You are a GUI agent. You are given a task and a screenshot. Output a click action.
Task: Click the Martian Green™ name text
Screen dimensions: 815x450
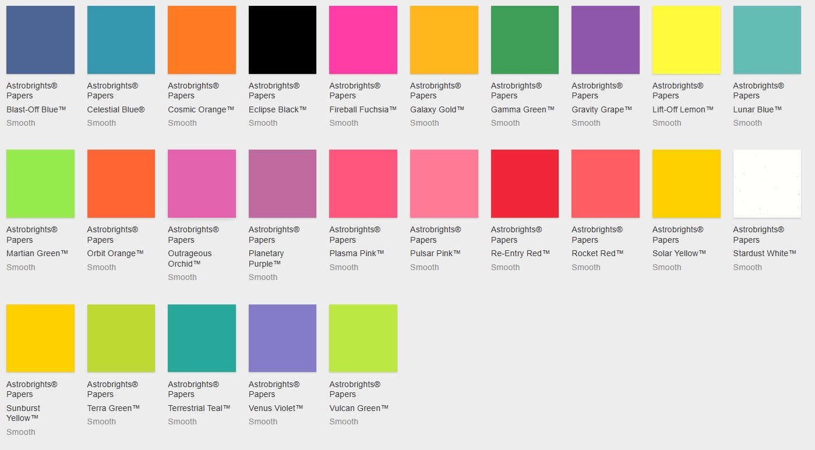coord(37,253)
